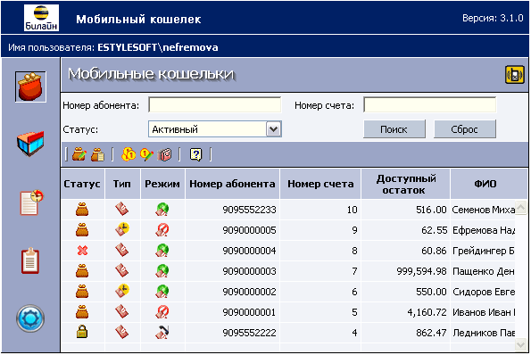Click mode icon for subscriber 9095552222

[x=162, y=333]
